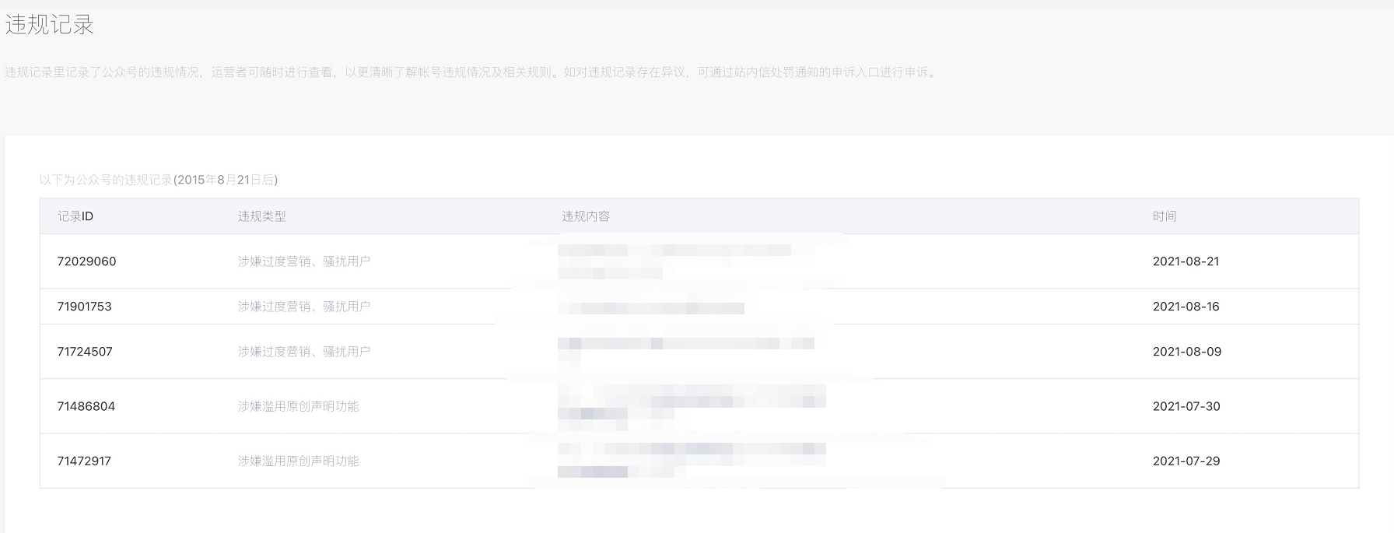1394x533 pixels.
Task: Select the date 2021-07-29
Action: (x=1186, y=461)
